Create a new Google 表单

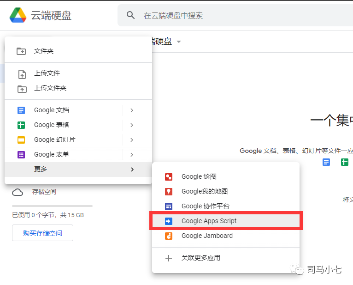point(64,154)
